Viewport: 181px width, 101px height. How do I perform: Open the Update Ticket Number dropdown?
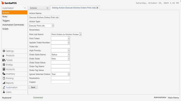click(x=69, y=42)
